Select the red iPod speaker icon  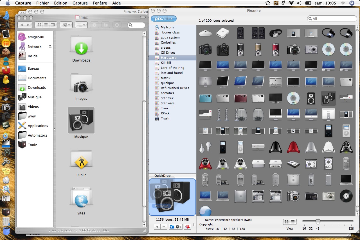[276, 49]
